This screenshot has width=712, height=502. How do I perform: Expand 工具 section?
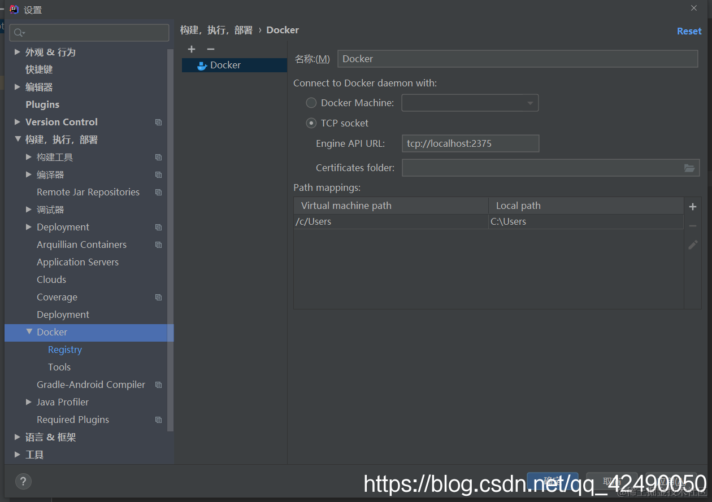[x=18, y=455]
